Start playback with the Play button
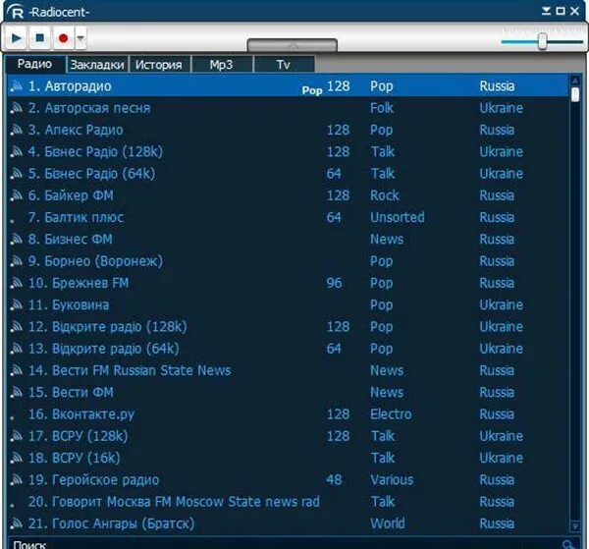This screenshot has width=589, height=549. (x=16, y=38)
